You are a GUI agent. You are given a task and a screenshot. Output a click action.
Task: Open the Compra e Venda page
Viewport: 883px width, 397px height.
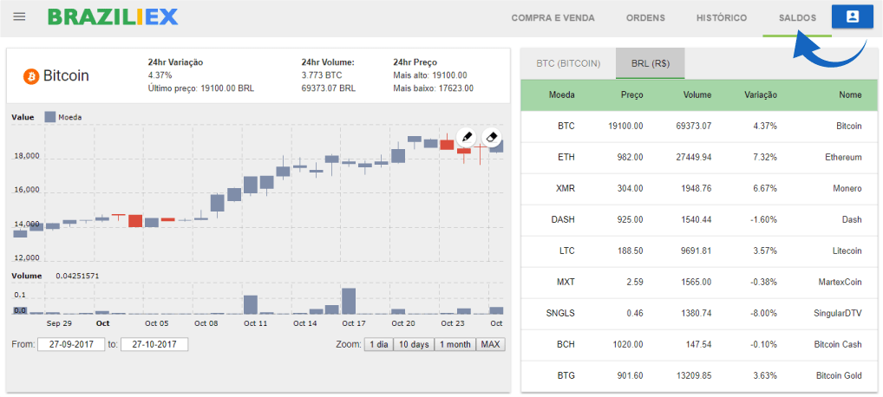[552, 18]
